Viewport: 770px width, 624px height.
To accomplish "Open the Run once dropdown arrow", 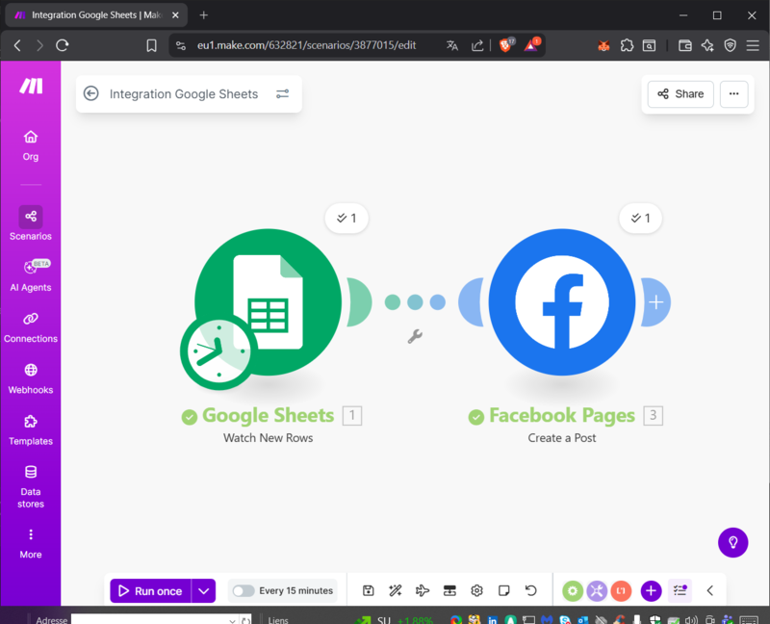I will point(203,590).
